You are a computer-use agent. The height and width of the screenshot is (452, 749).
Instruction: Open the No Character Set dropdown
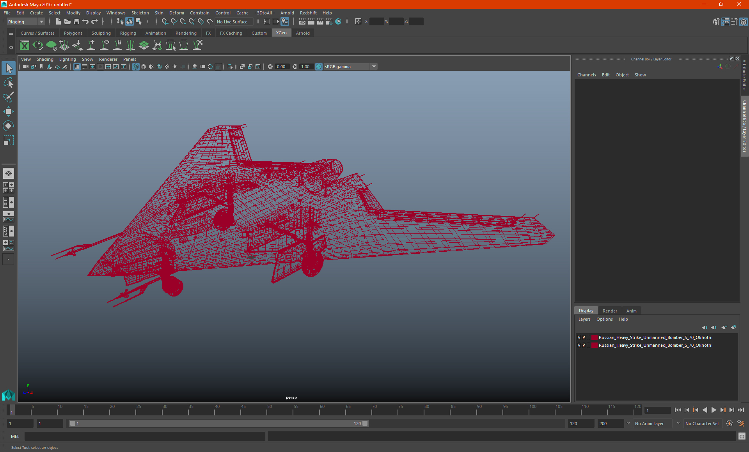point(703,424)
